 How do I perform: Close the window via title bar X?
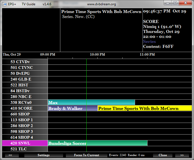185,3
